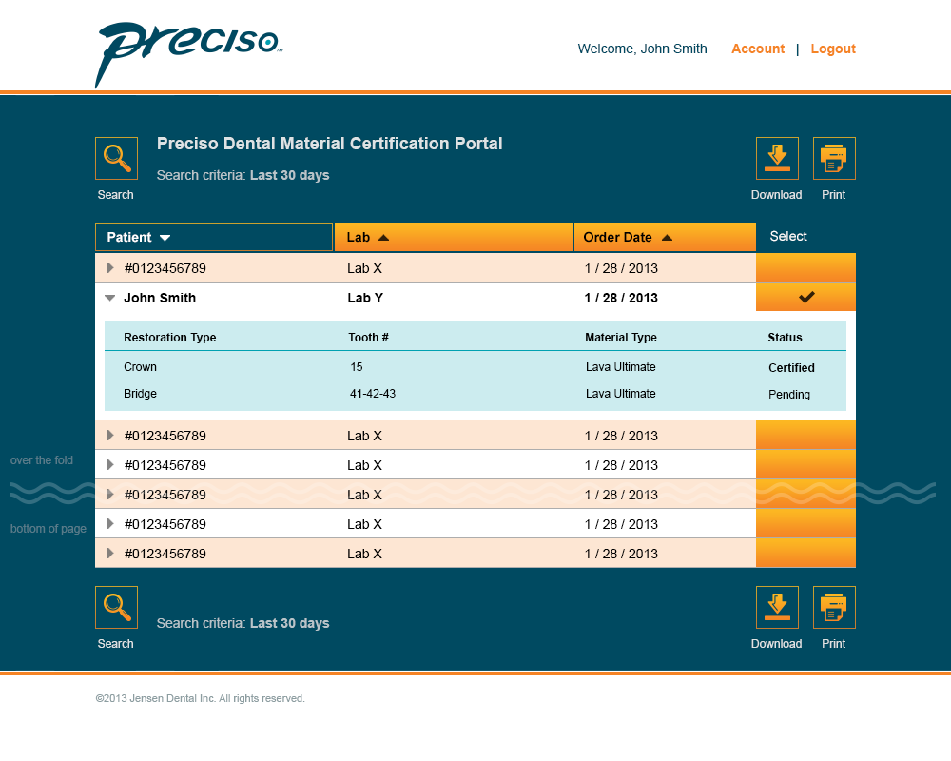Click the Download icon below the results table
951x761 pixels.
pyautogui.click(x=777, y=607)
